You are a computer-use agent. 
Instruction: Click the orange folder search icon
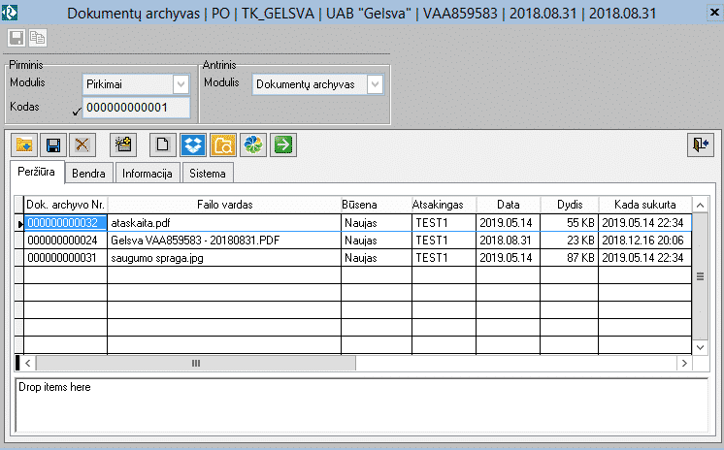(x=223, y=145)
